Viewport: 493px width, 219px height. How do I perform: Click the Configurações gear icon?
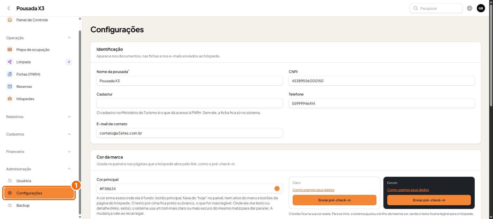(x=10, y=193)
